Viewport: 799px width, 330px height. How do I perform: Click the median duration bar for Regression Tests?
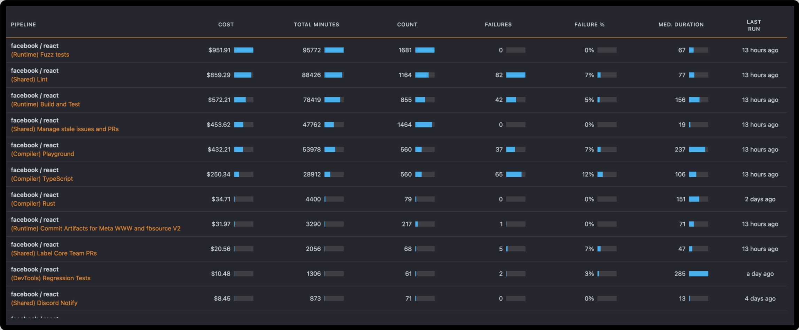698,274
